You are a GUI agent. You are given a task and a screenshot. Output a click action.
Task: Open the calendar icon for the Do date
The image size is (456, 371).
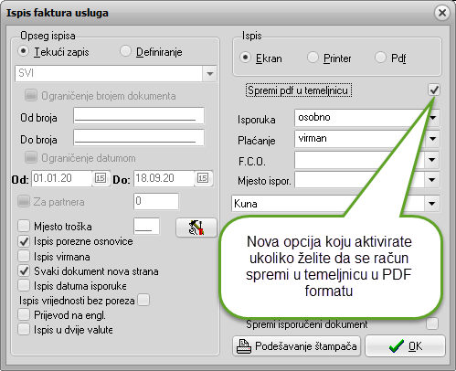(x=203, y=178)
